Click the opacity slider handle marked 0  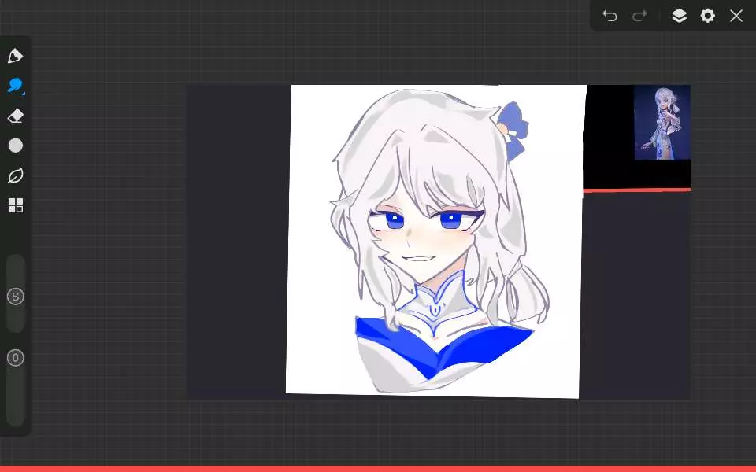pos(16,358)
